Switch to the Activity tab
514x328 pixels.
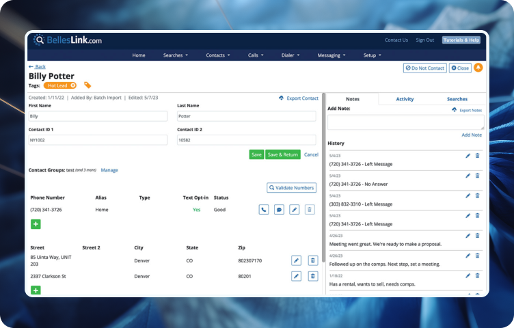tap(405, 99)
